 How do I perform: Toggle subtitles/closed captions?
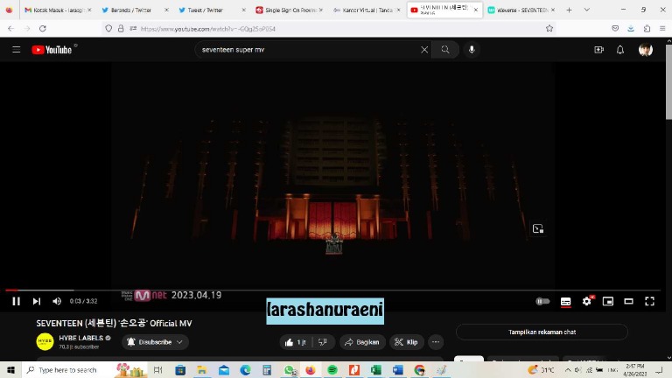point(566,301)
